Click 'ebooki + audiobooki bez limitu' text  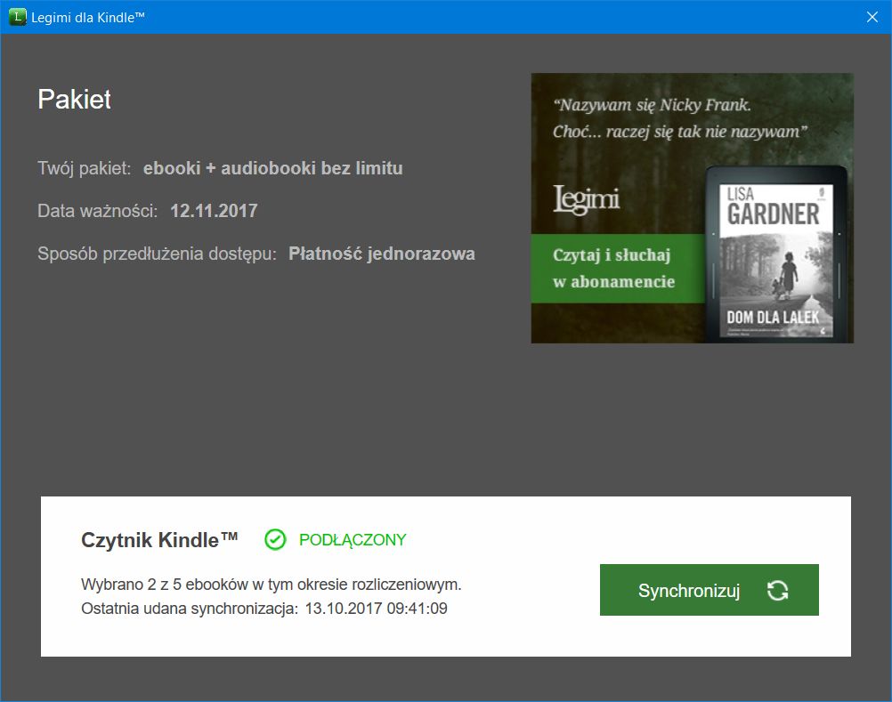point(273,168)
